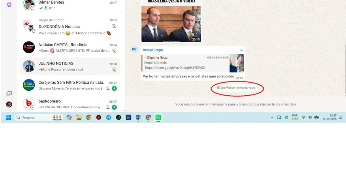Click Dilmar Benites profile picture
Image resolution: width=346 pixels, height=195 pixels.
[29, 4]
